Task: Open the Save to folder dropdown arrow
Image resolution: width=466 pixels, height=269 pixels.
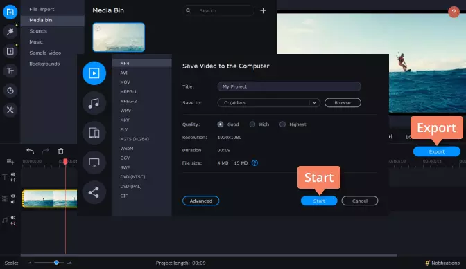Action: [x=314, y=103]
